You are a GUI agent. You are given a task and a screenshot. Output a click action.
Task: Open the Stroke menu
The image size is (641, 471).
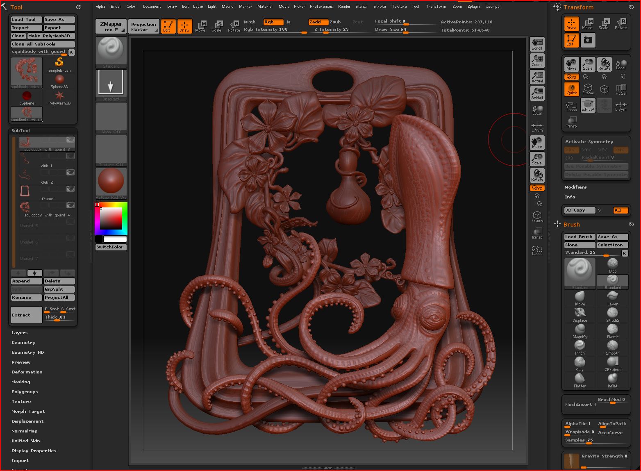coord(380,7)
